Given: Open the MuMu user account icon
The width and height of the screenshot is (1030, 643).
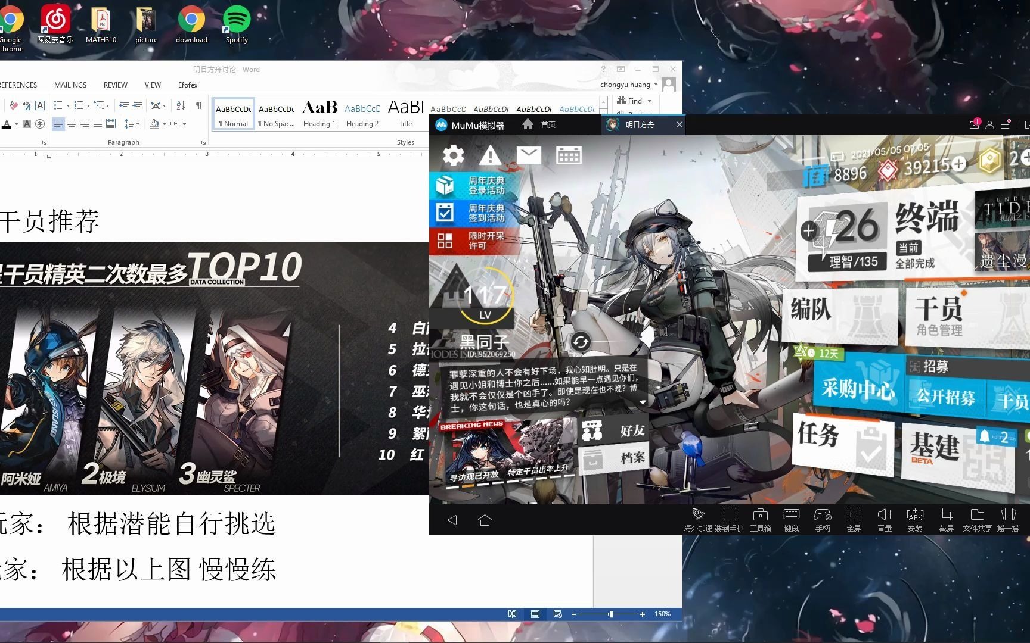Looking at the screenshot, I should click(x=989, y=125).
